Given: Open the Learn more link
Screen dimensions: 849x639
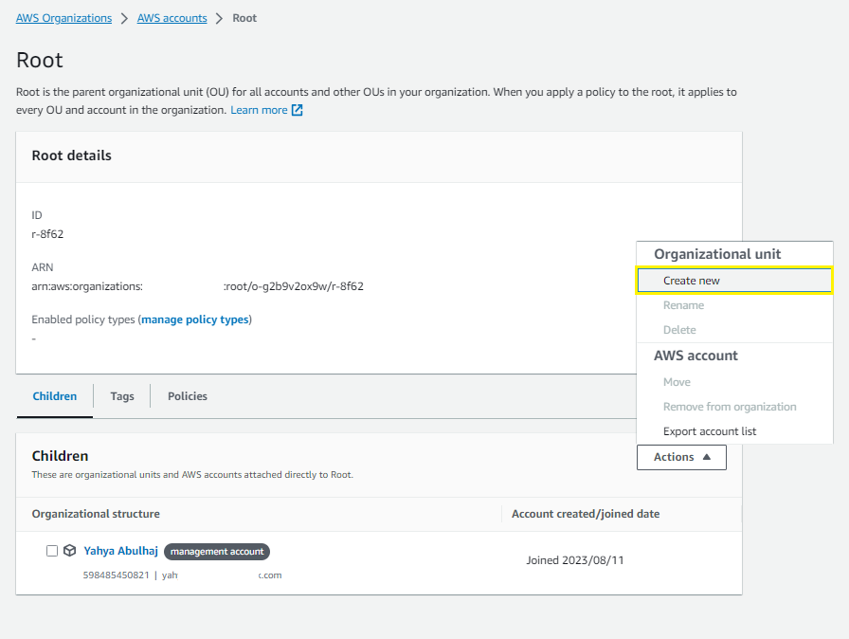Looking at the screenshot, I should pyautogui.click(x=259, y=110).
